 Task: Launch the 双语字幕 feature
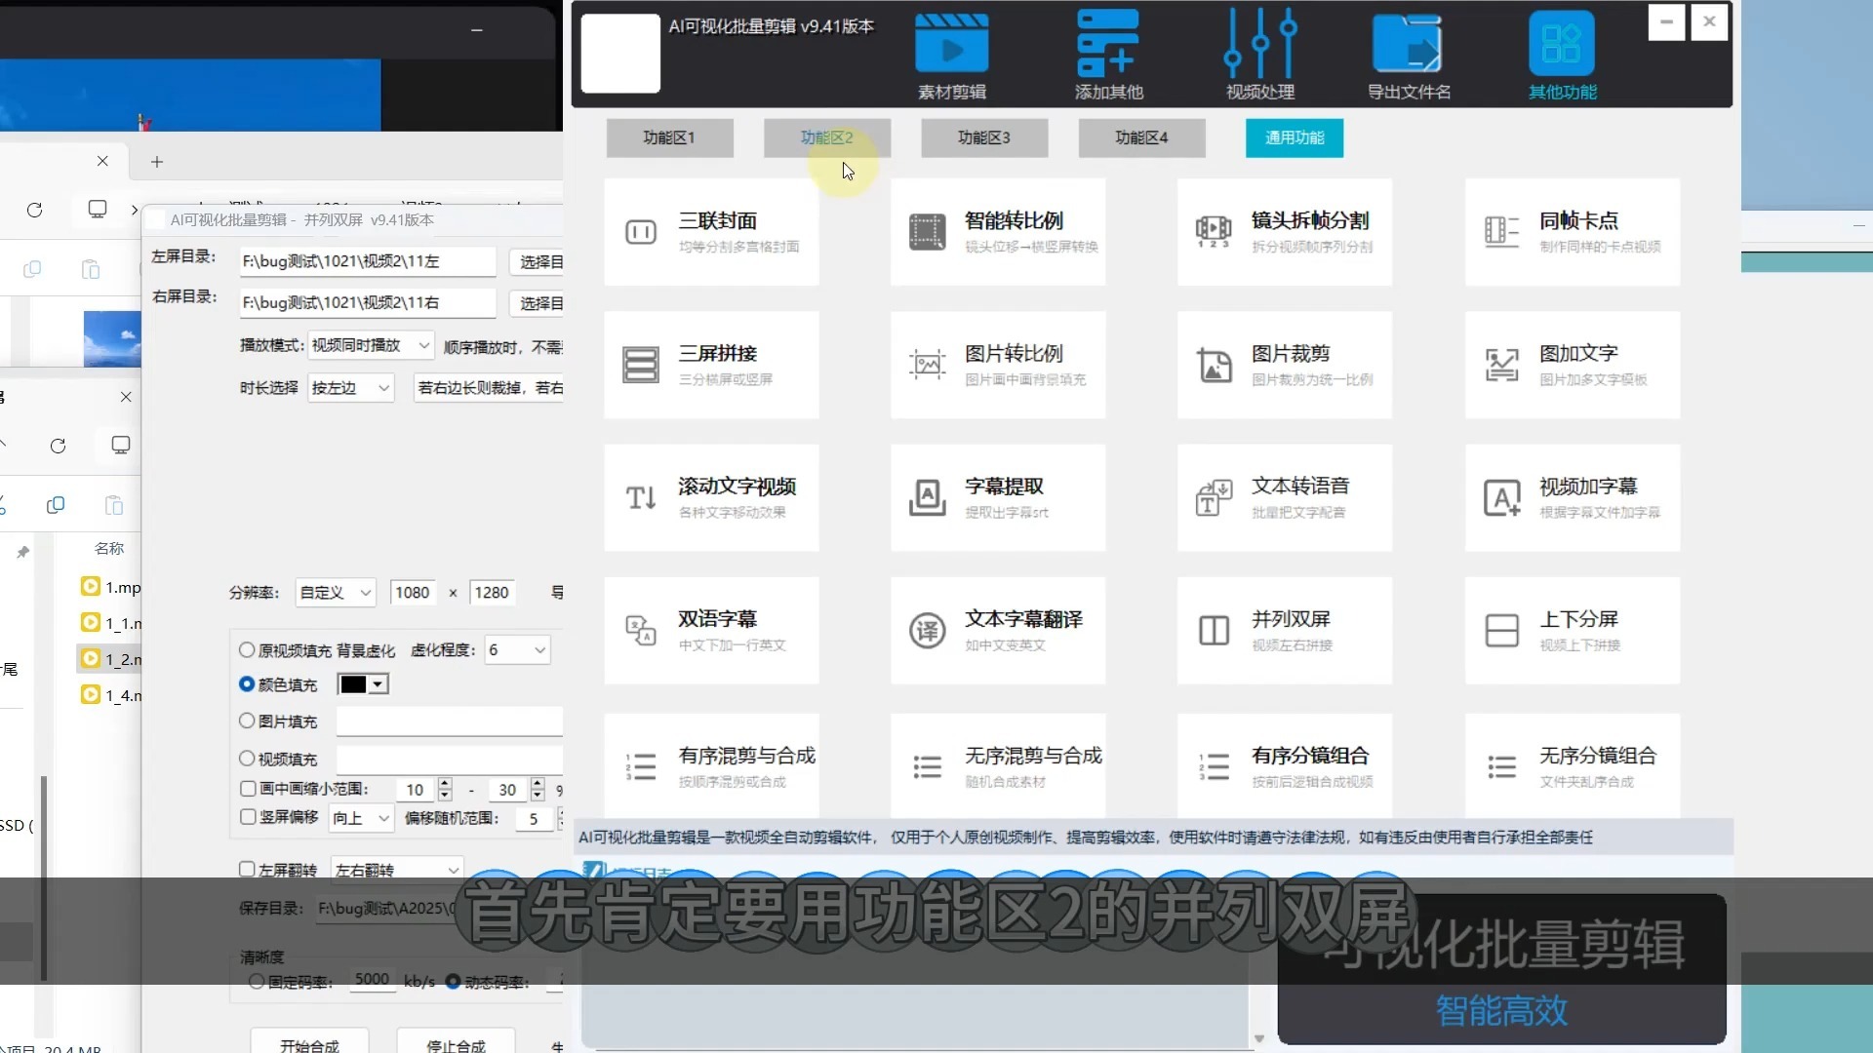tap(711, 630)
